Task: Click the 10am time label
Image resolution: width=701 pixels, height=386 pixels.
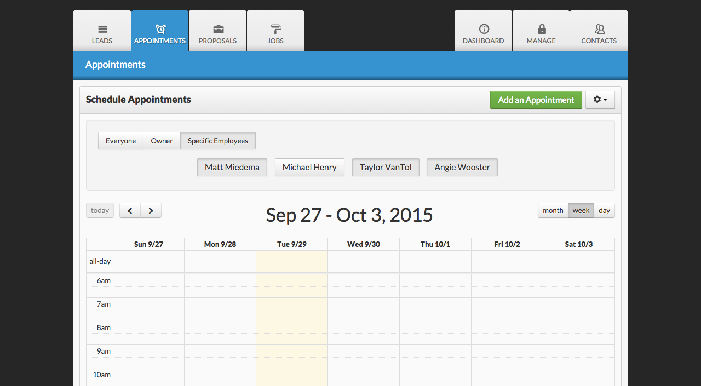Action: click(x=102, y=375)
